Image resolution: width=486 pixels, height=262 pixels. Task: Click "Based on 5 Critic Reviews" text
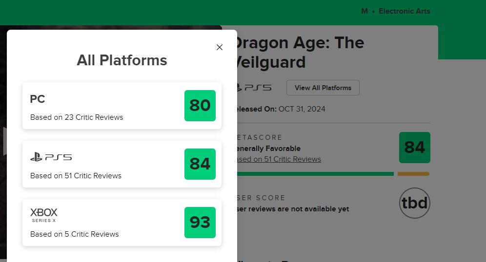coord(75,234)
